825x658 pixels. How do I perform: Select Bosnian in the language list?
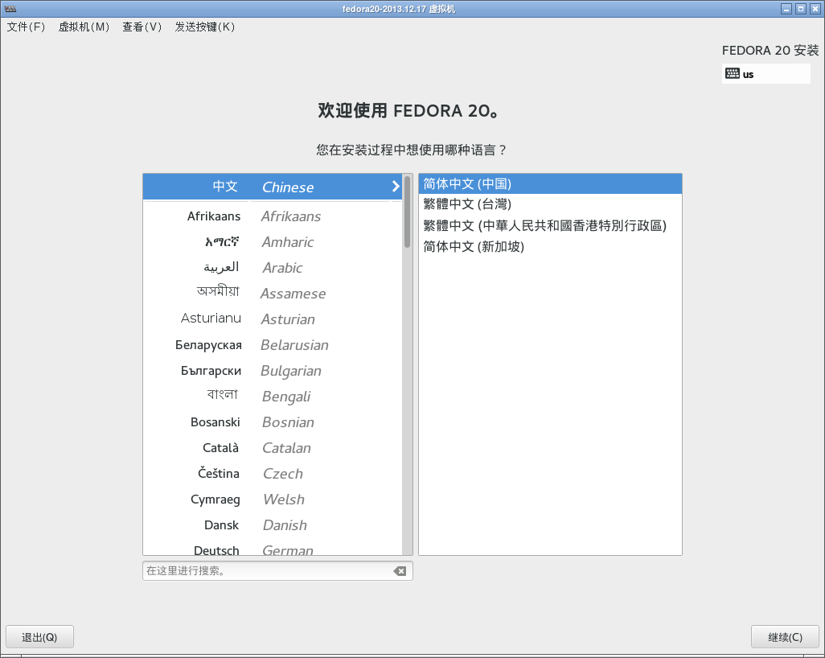(x=273, y=422)
